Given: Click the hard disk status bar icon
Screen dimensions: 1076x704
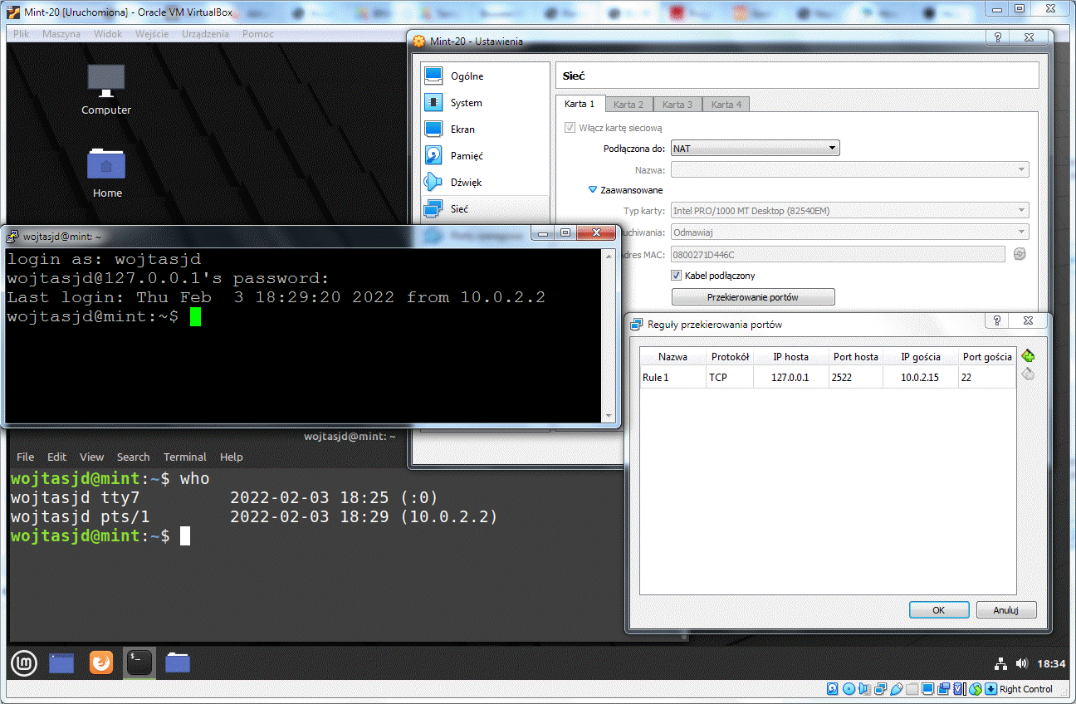Looking at the screenshot, I should point(833,689).
